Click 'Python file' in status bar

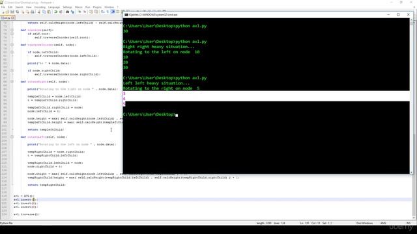point(7,223)
